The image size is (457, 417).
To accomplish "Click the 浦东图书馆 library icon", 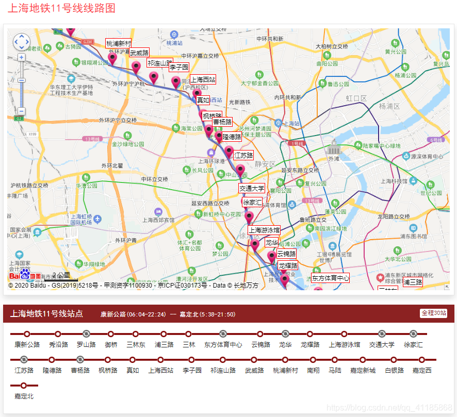I will point(413,228).
